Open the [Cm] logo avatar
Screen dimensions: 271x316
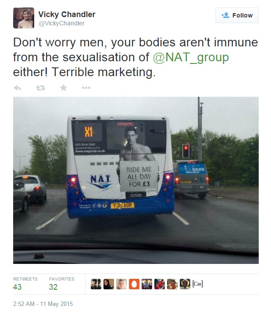pyautogui.click(x=198, y=284)
